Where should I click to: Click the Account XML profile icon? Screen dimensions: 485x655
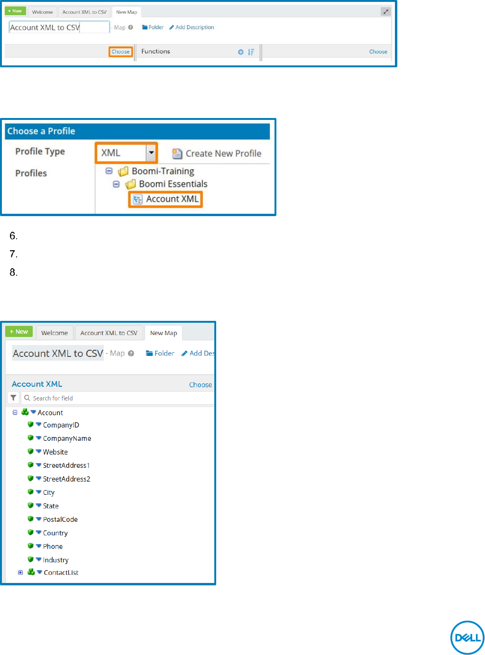click(x=137, y=200)
